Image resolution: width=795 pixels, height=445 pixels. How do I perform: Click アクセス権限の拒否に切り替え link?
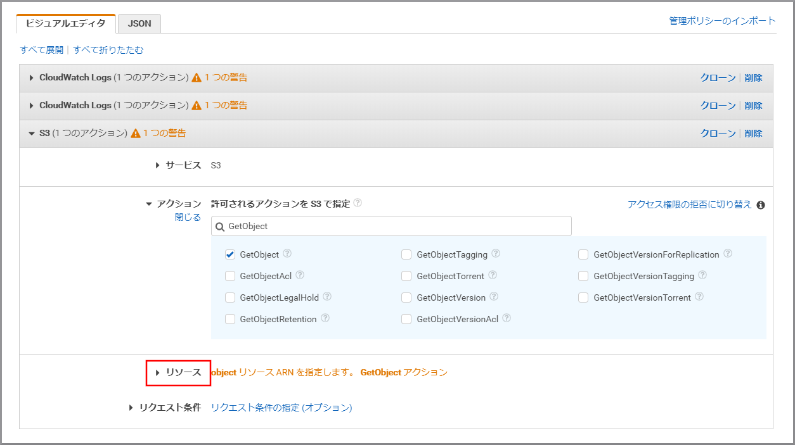tap(690, 204)
